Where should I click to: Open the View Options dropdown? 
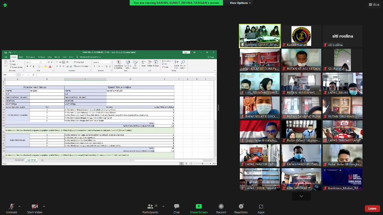(240, 3)
